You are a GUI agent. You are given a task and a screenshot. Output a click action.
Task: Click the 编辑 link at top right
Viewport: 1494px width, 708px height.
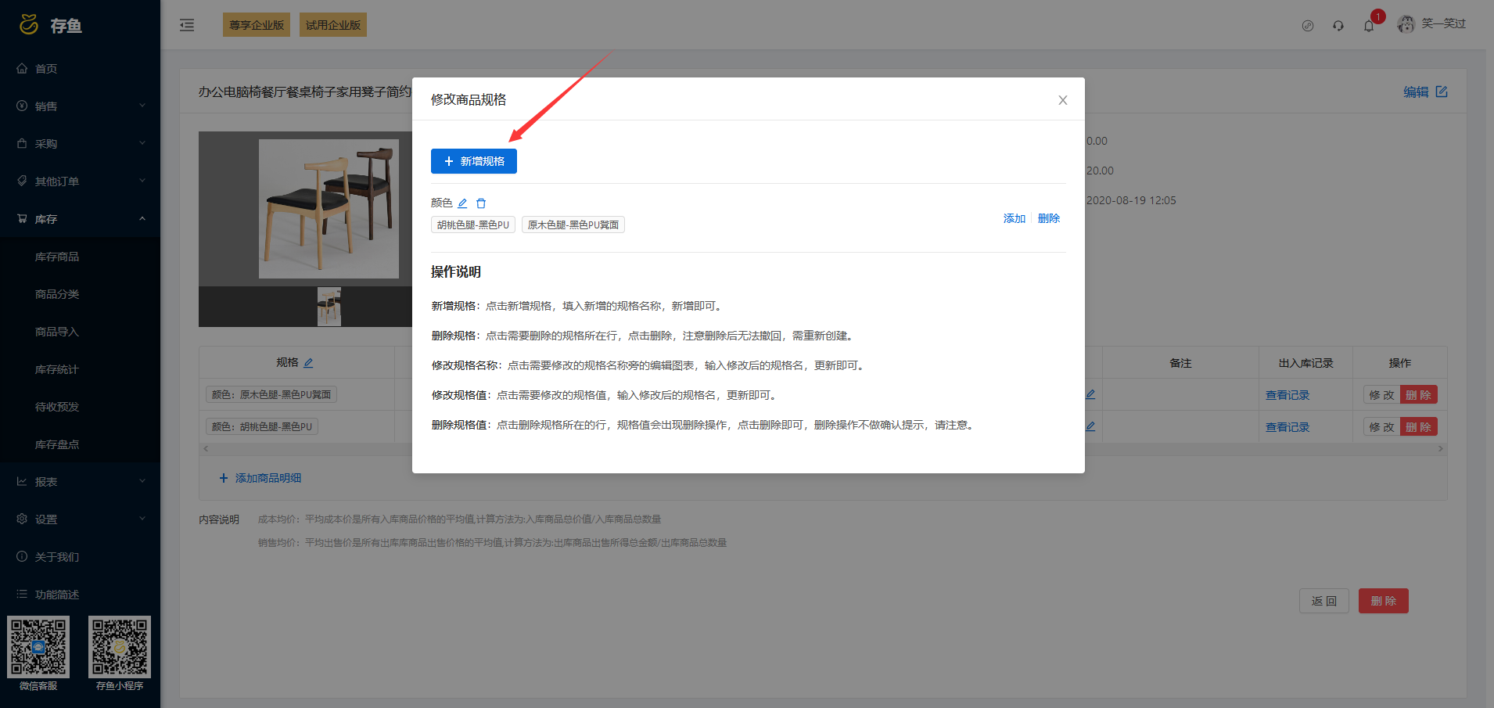point(1416,92)
